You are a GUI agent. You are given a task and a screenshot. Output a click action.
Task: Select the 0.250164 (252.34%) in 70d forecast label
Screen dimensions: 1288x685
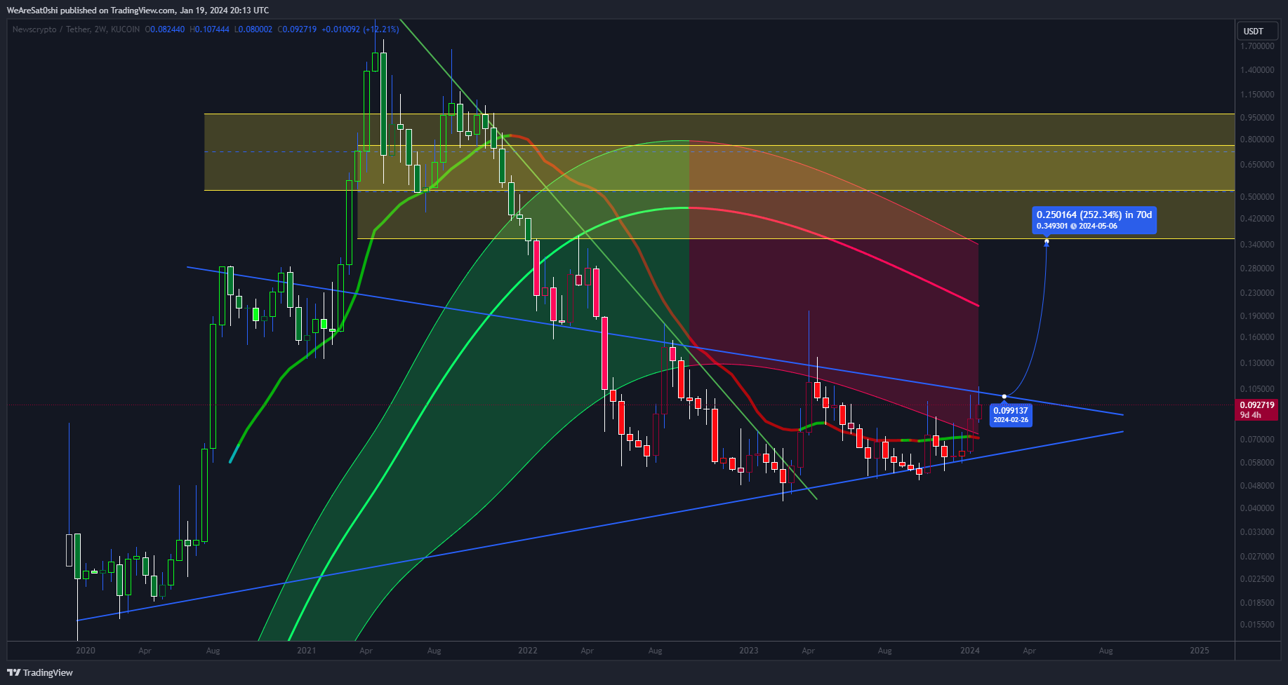tap(1094, 220)
